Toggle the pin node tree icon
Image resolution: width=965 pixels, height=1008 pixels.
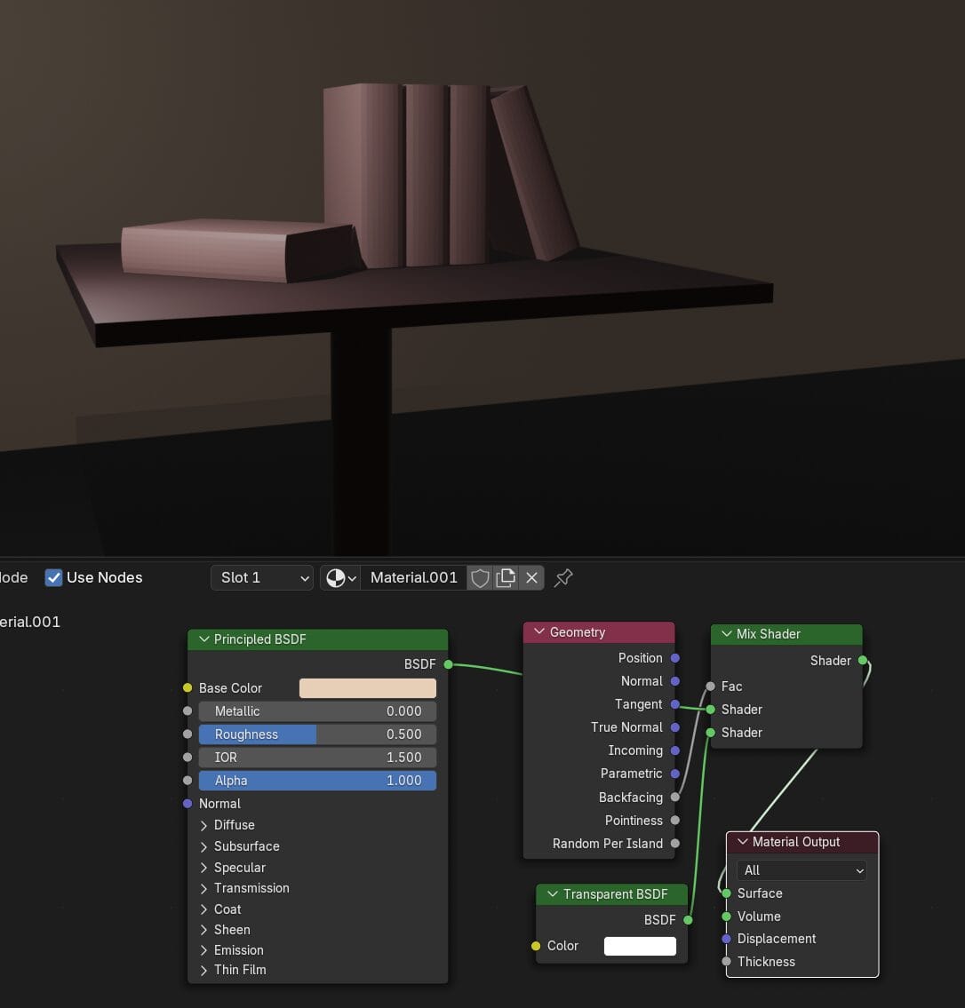tap(563, 578)
